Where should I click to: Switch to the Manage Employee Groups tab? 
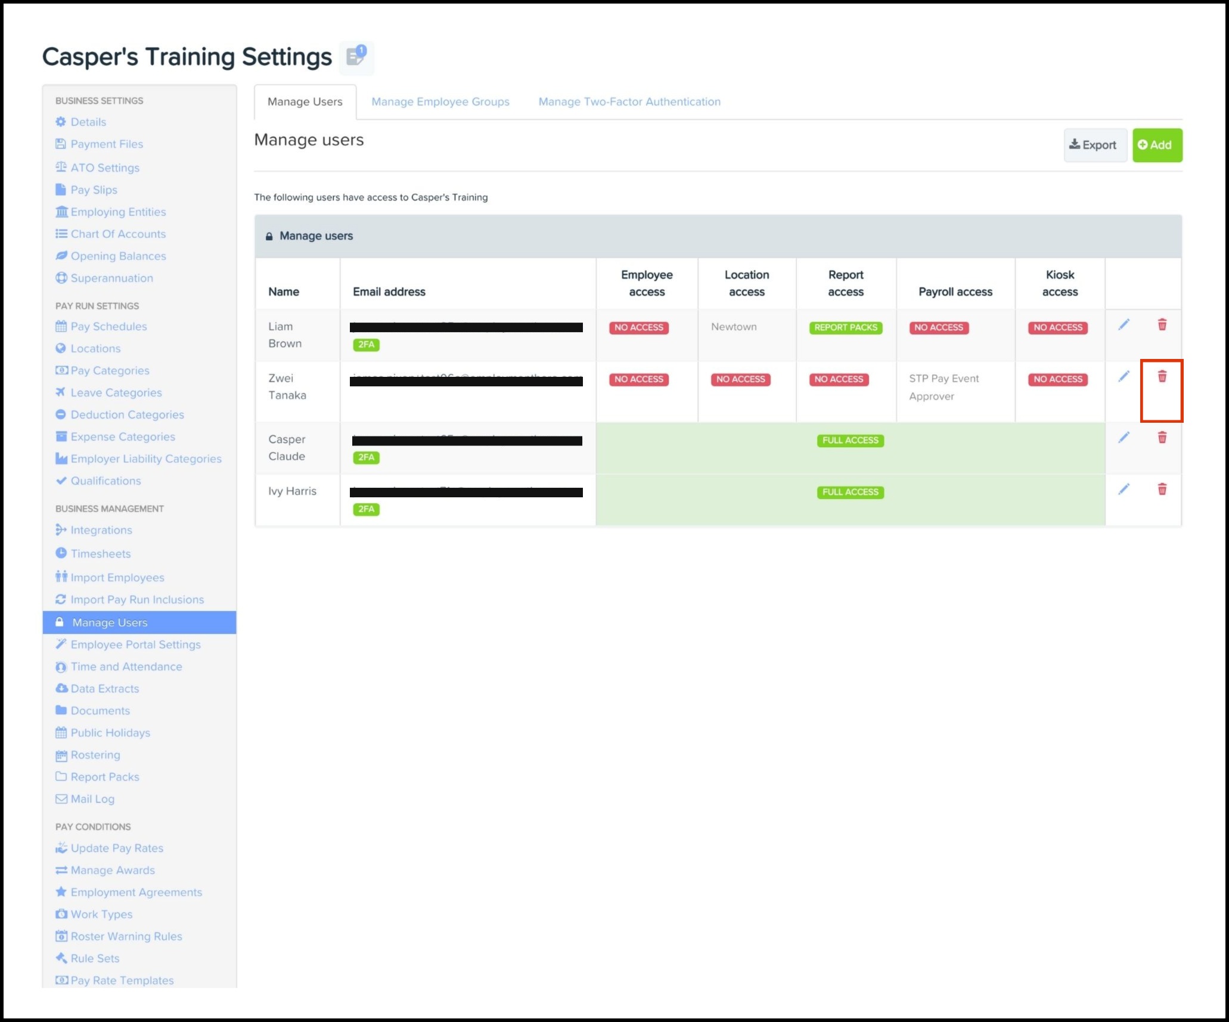440,102
